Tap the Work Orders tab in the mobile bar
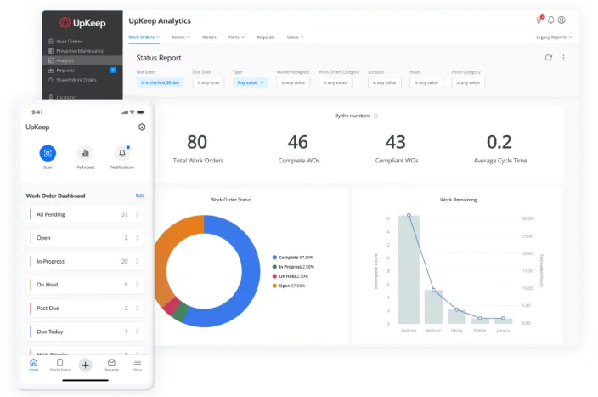This screenshot has height=397, width=598. pos(59,365)
